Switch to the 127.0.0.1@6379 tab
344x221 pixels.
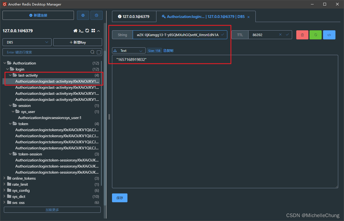(x=134, y=17)
